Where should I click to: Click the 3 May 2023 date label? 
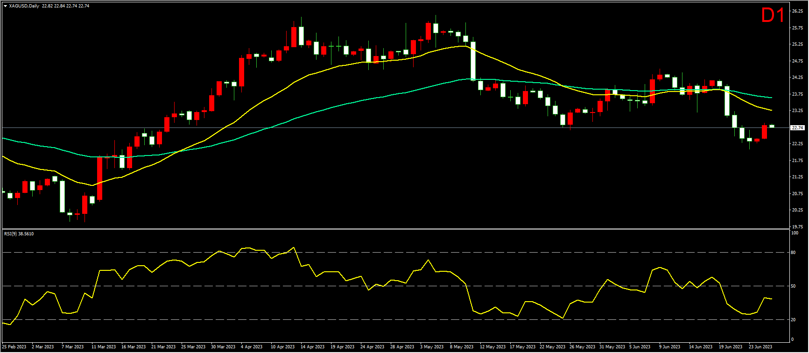(432, 347)
